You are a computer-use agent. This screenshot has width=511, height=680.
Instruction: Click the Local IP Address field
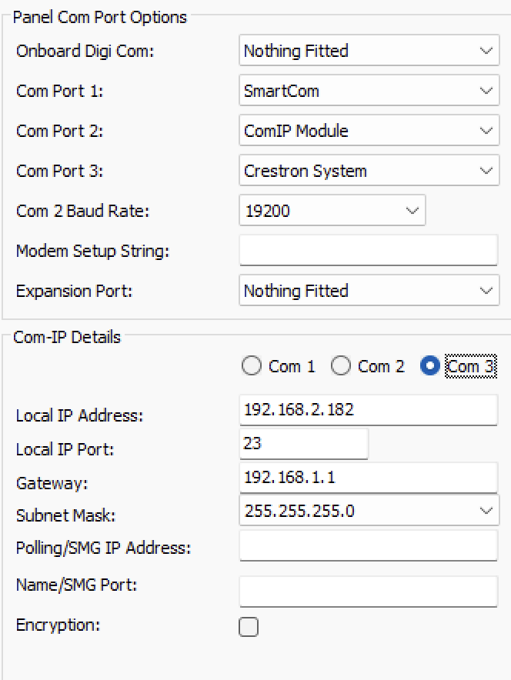pyautogui.click(x=368, y=410)
